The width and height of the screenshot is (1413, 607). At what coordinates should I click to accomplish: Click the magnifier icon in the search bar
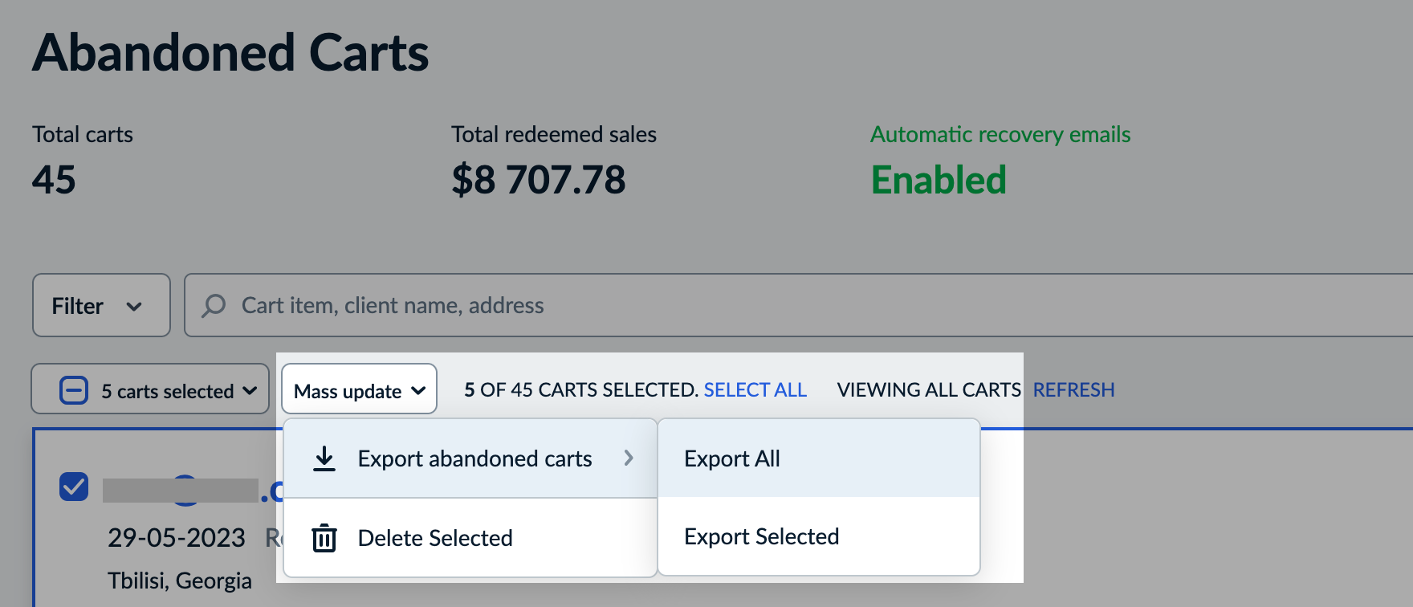[x=213, y=305]
